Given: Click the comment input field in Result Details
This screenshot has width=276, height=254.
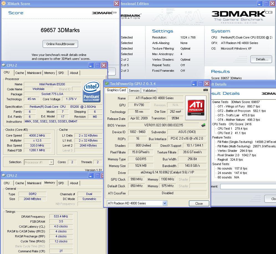Looking at the screenshot, I should click(248, 186).
